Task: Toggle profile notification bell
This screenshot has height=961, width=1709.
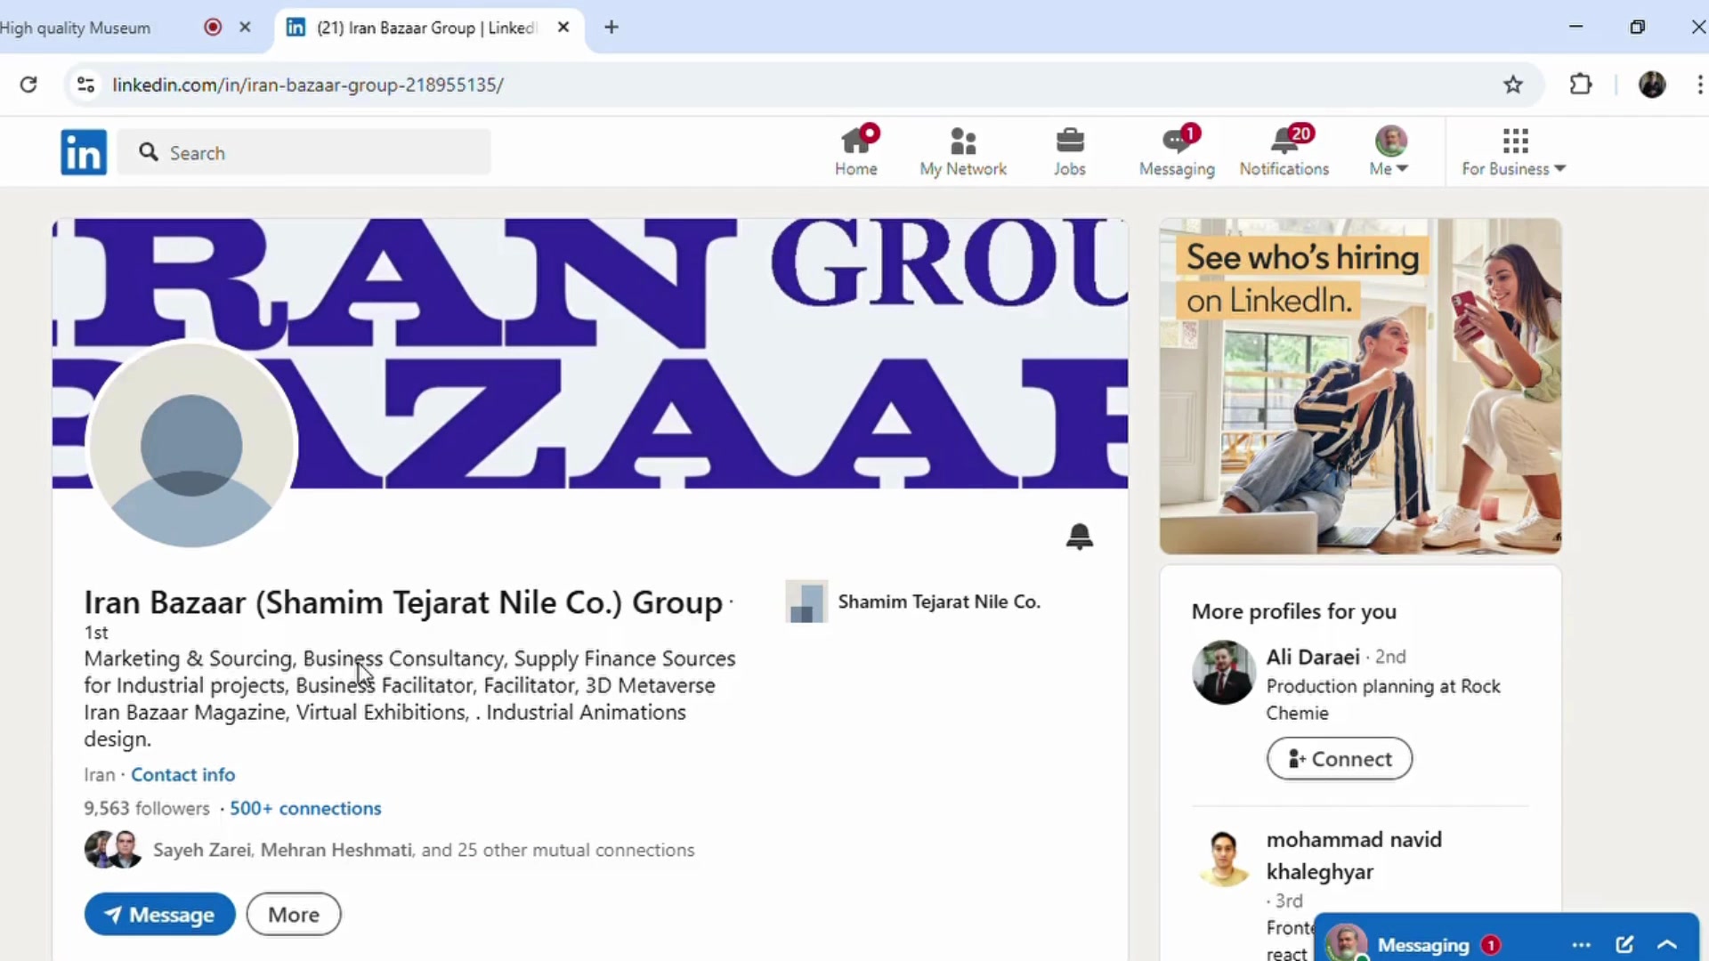Action: pyautogui.click(x=1079, y=536)
